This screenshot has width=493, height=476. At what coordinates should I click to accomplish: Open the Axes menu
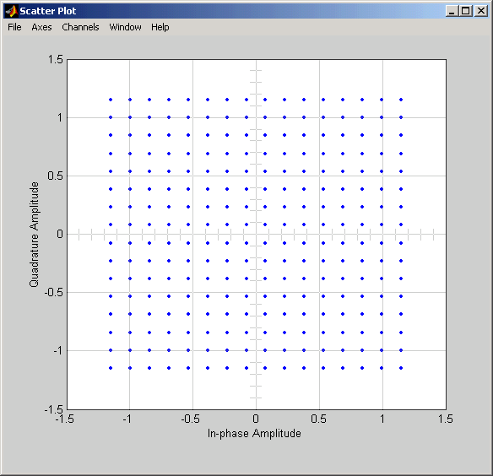41,27
